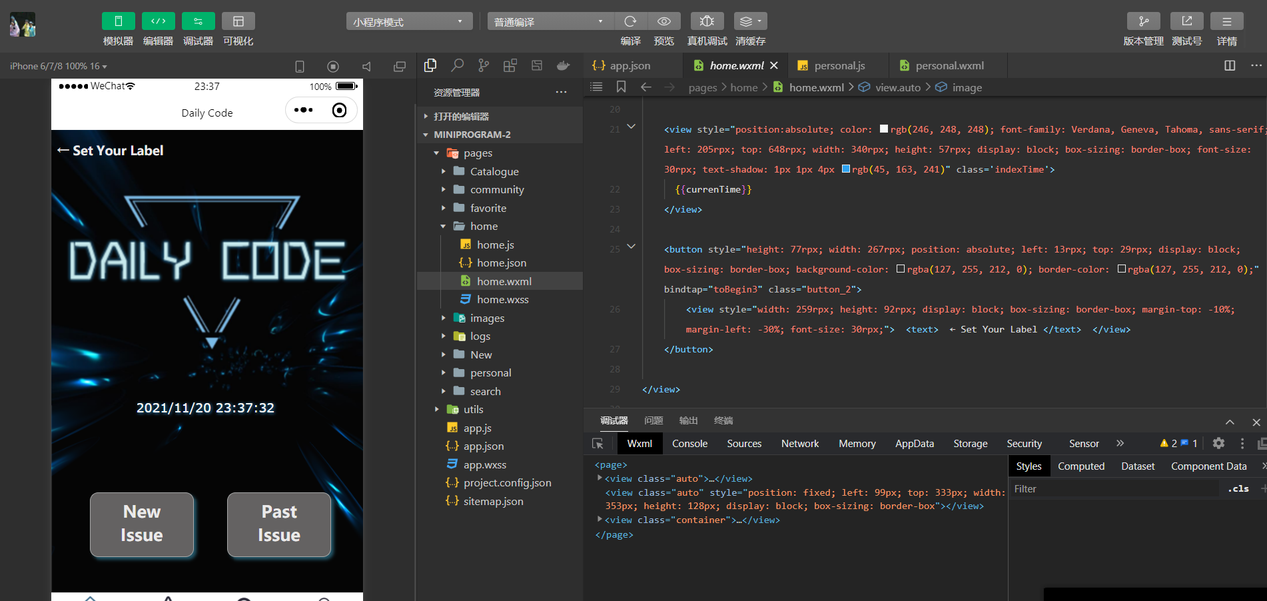The width and height of the screenshot is (1267, 601).
Task: Open the clear cache (清缓存) menu
Action: point(751,21)
